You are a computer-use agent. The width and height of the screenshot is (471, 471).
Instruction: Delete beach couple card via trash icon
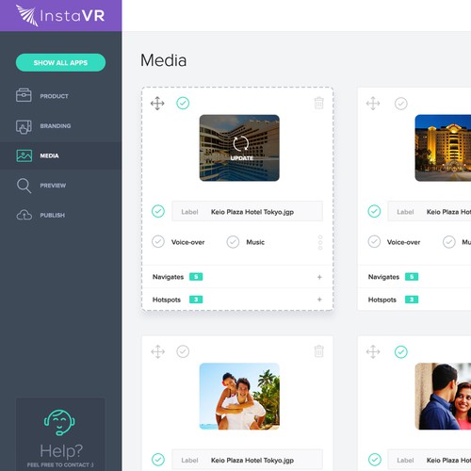coord(318,351)
